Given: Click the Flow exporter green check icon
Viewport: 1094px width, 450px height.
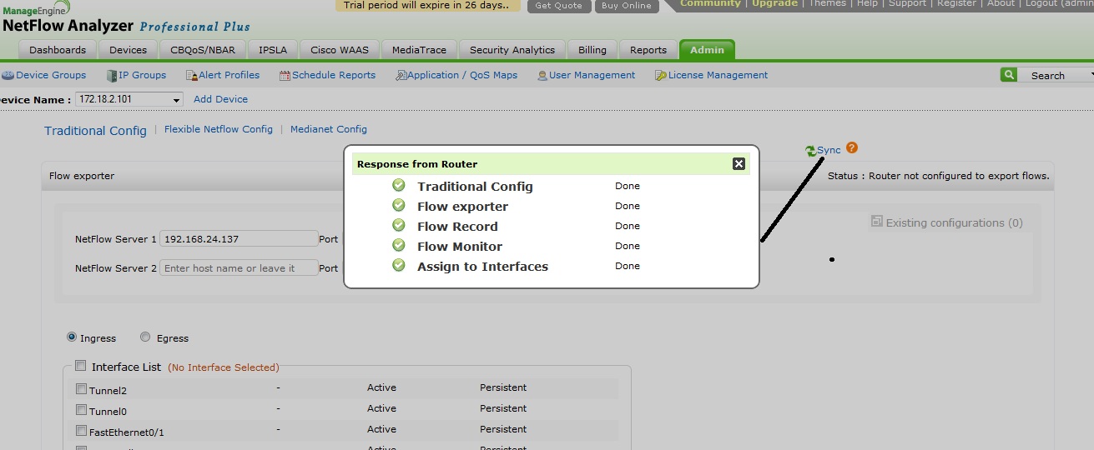Looking at the screenshot, I should (x=399, y=205).
